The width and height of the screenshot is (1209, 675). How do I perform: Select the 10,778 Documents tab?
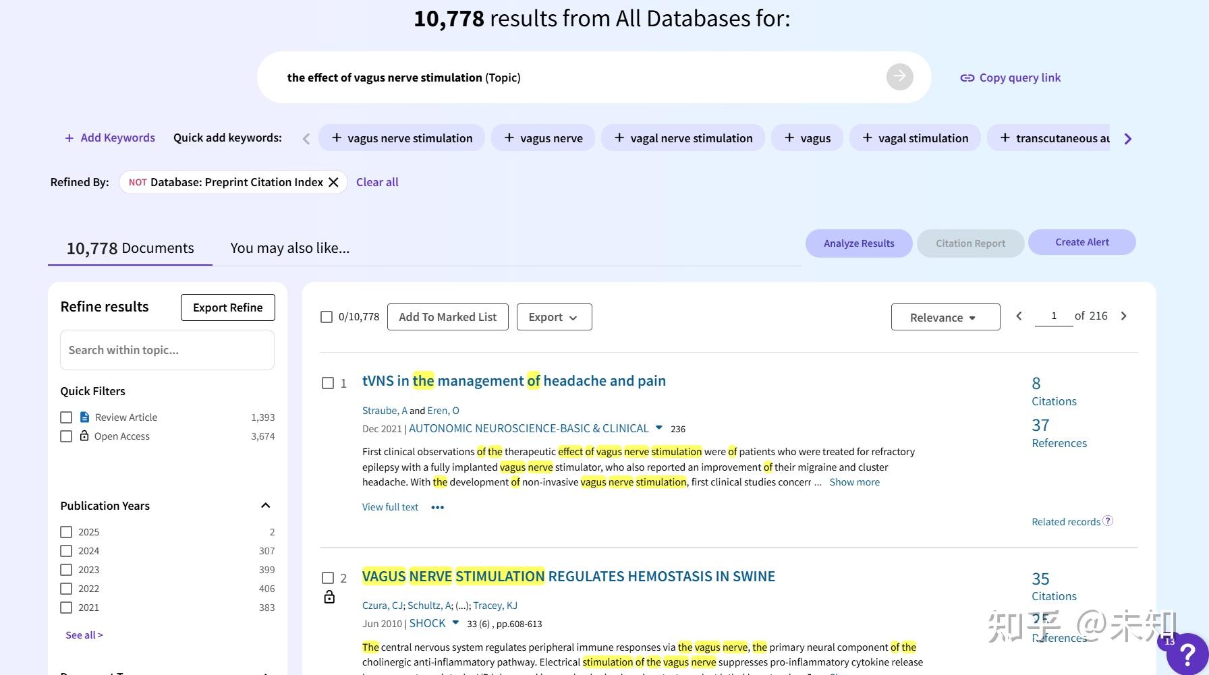pos(129,247)
